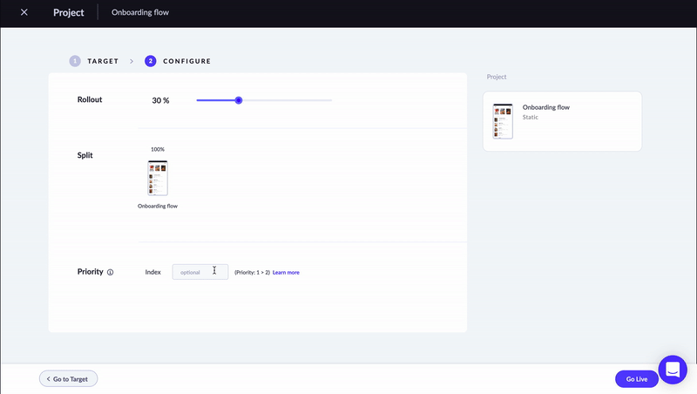This screenshot has height=394, width=697.
Task: Focus the Priority Index input field
Action: pyautogui.click(x=200, y=272)
